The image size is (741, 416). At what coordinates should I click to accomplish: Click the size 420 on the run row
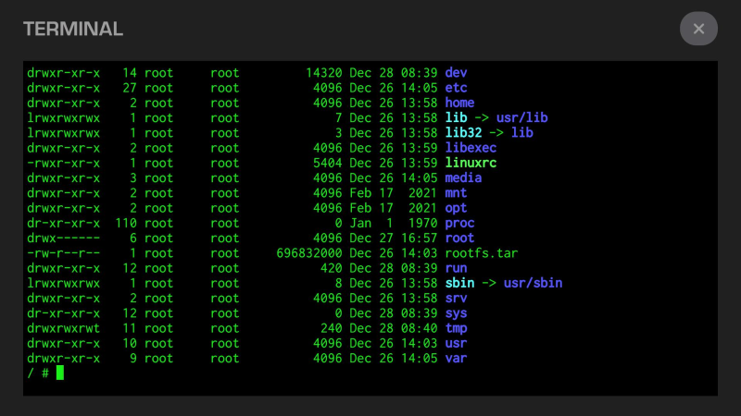[332, 268]
